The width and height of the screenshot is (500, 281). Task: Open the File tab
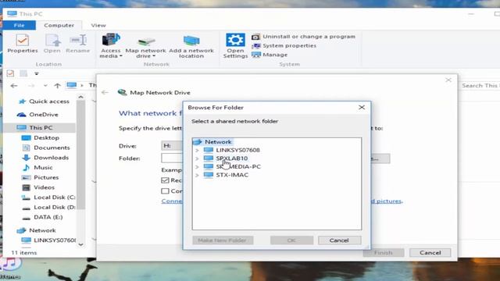19,25
